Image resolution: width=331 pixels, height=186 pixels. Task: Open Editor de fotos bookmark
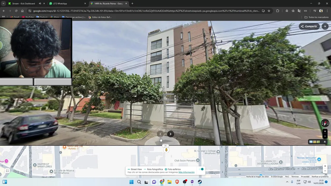[x=100, y=17]
